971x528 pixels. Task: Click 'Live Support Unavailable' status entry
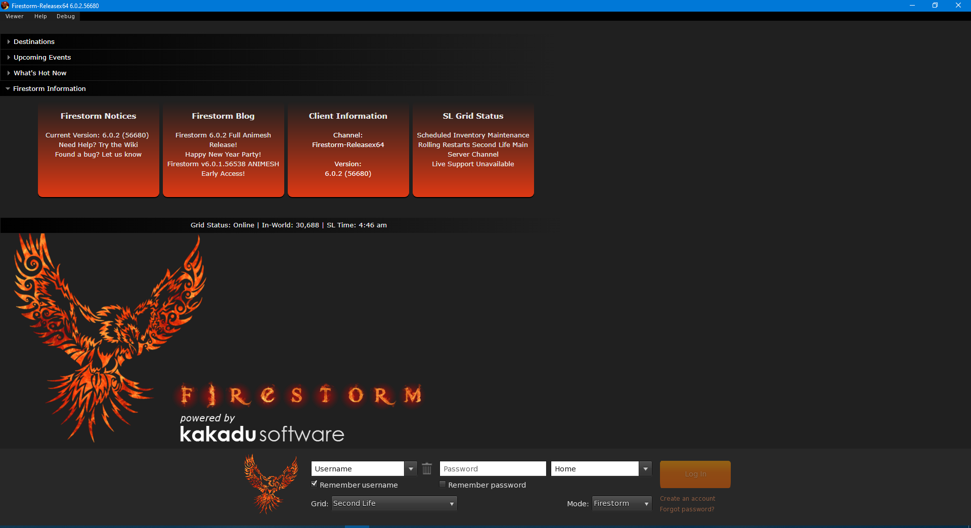point(473,164)
